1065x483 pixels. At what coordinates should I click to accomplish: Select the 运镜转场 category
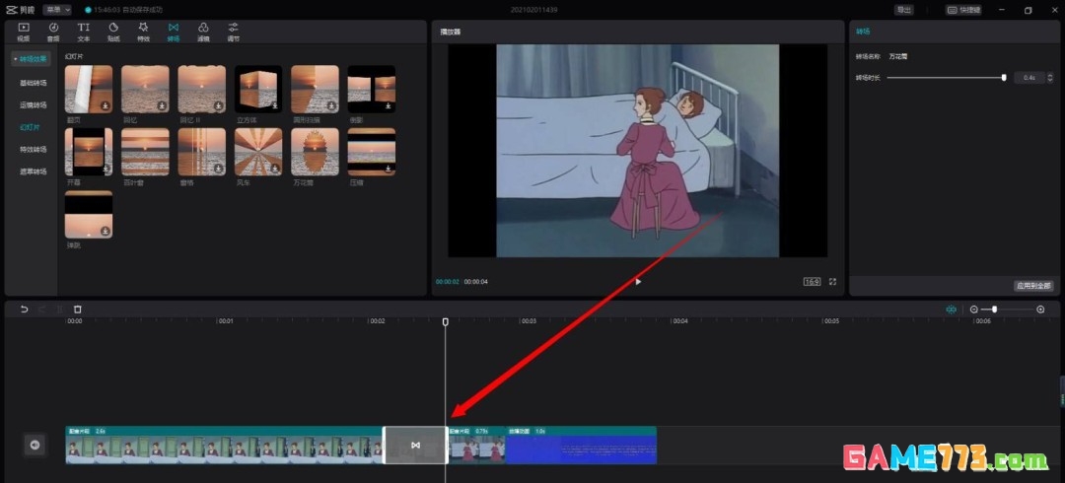34,105
